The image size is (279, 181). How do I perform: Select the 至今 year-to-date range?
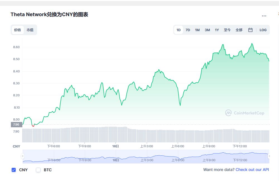pos(227,30)
